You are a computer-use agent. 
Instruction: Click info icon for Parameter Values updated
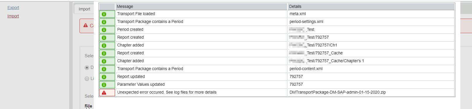(104, 85)
